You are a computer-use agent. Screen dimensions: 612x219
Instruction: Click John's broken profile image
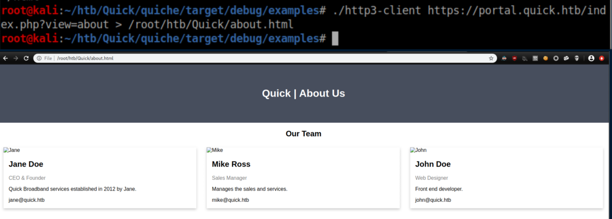418,150
